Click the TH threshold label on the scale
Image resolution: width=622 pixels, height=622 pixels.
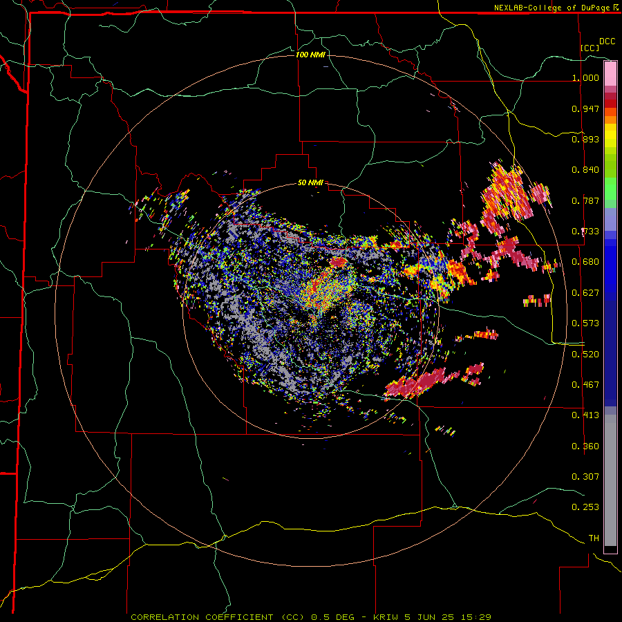coord(594,538)
